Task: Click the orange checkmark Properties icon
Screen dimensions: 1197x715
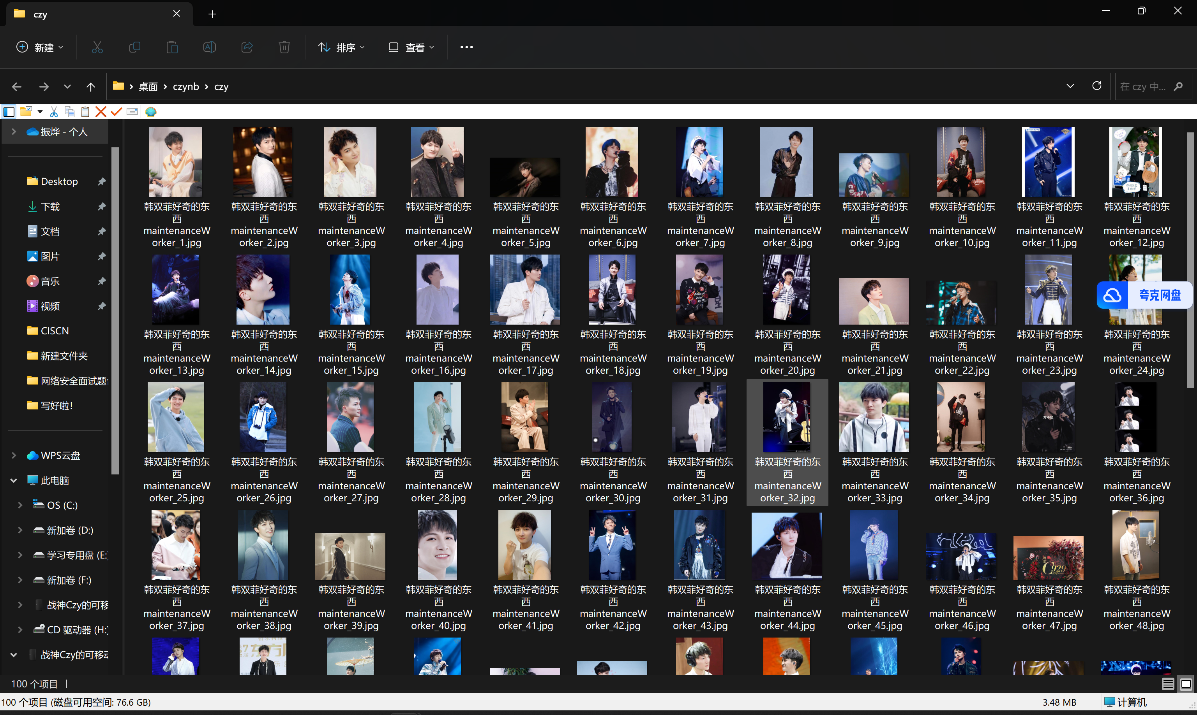Action: coord(116,112)
